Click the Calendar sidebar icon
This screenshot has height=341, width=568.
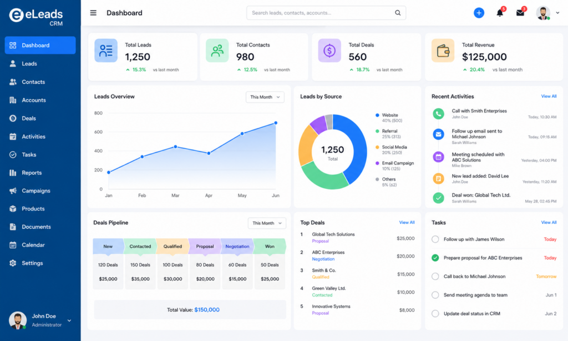coord(13,245)
